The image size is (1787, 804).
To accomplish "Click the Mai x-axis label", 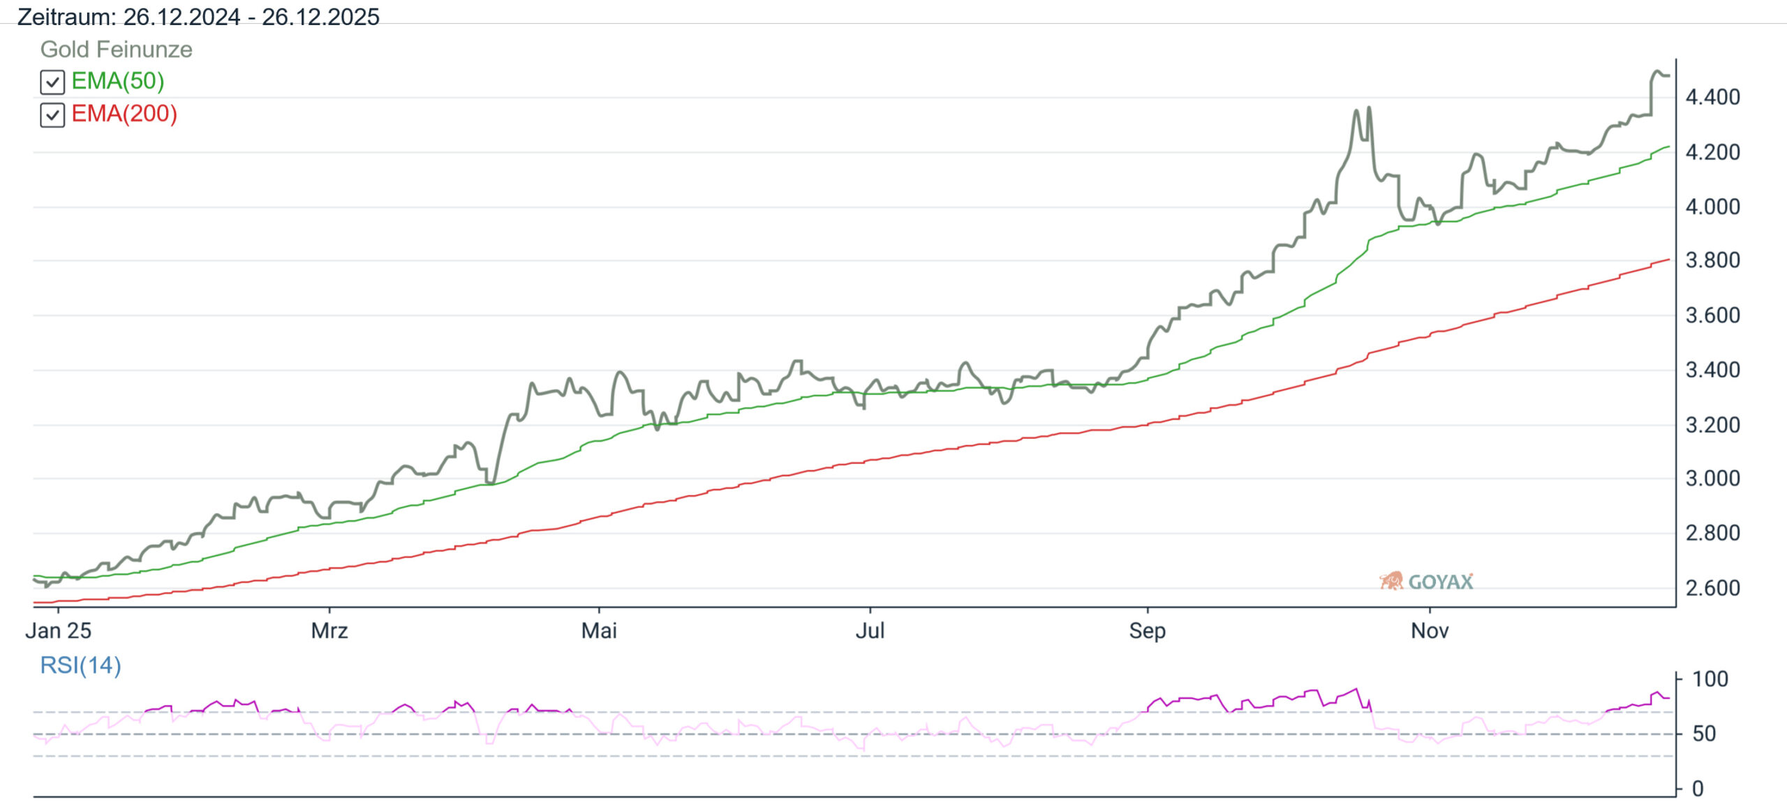I will [599, 631].
